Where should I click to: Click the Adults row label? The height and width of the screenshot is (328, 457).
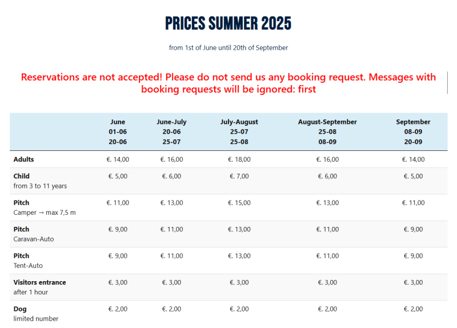pos(24,159)
